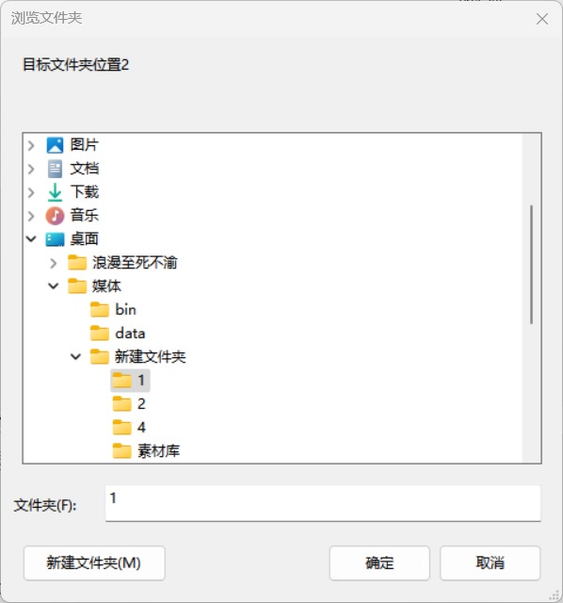Click the folder tree vertical scrollbar thumb
This screenshot has width=563, height=603.
pyautogui.click(x=532, y=265)
